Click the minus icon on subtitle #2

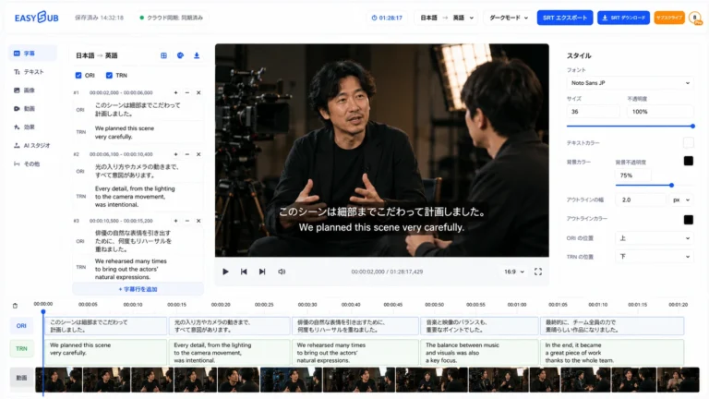coord(187,154)
